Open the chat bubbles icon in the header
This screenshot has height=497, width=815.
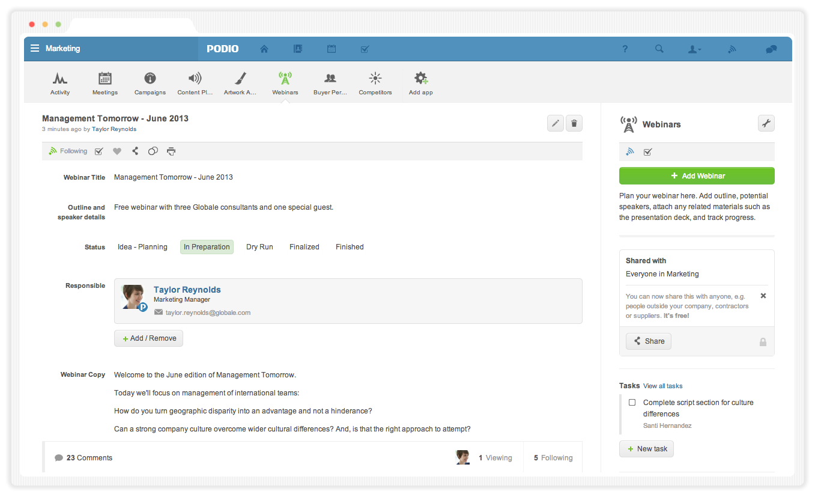tap(771, 49)
